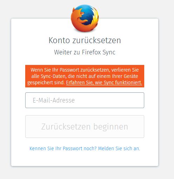Viewport: 174px width, 179px height.
Task: Click the word Konto in the title
Action: pos(59,40)
